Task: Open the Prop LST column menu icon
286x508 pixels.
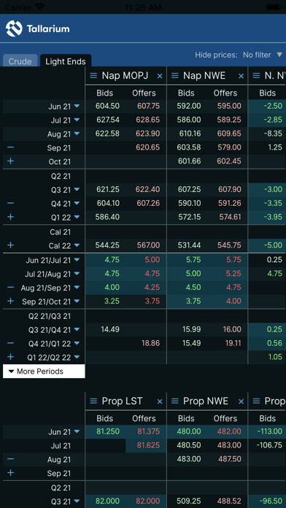Action: tap(93, 401)
